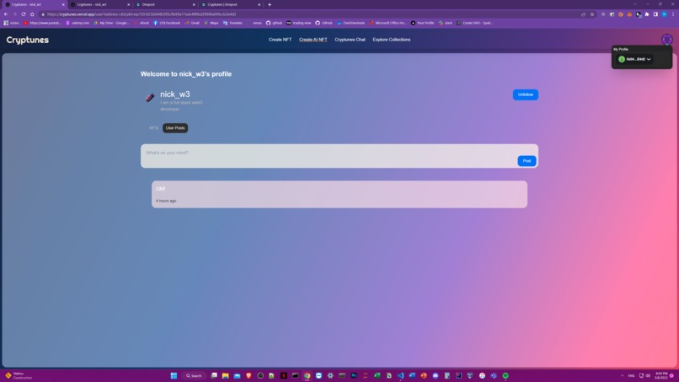This screenshot has width=679, height=382.
Task: Switch to the Orbis 'Dexpost' tab
Action: tap(165, 4)
